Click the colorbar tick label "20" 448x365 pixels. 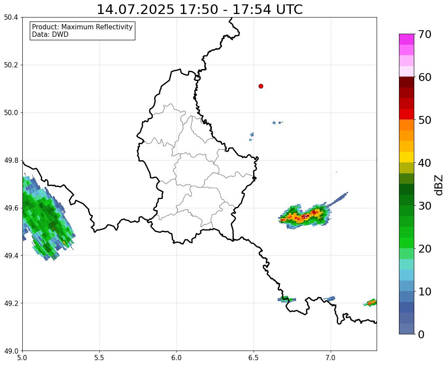click(x=425, y=249)
